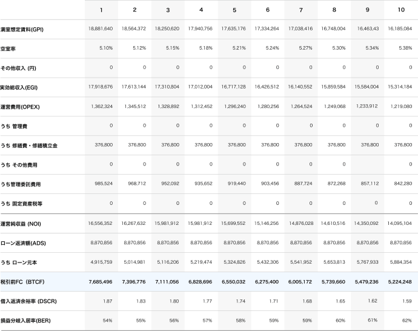Screen dimensions: 418x331
Task: Select vacancy rate 5.38%
Action: 405,48
